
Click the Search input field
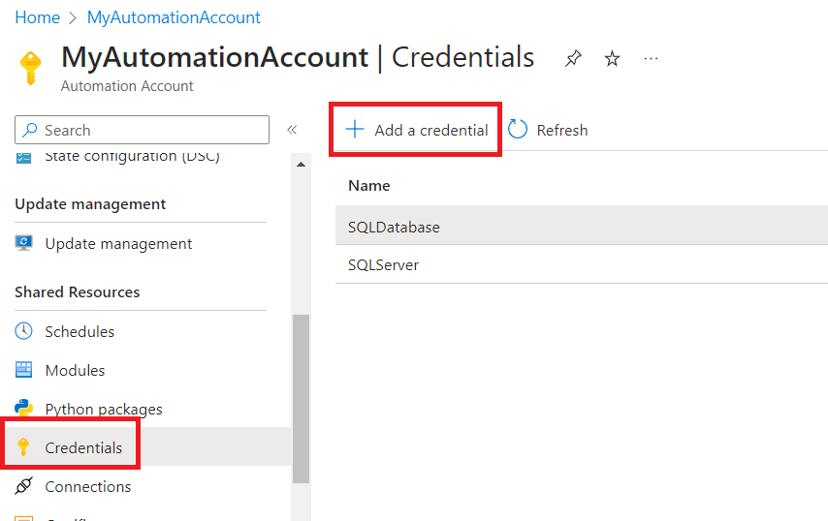(x=143, y=130)
